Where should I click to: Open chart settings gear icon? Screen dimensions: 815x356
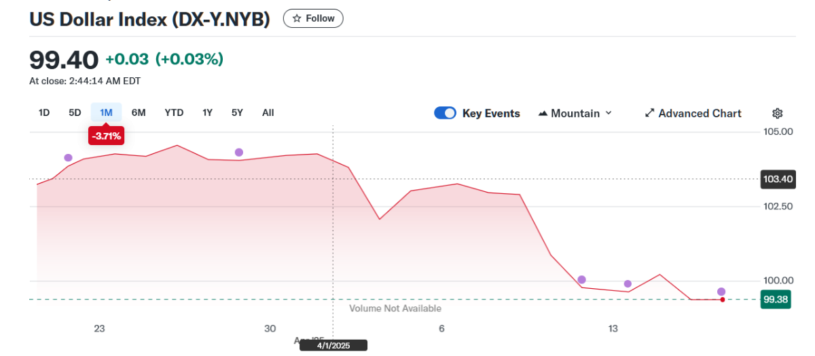(x=778, y=113)
